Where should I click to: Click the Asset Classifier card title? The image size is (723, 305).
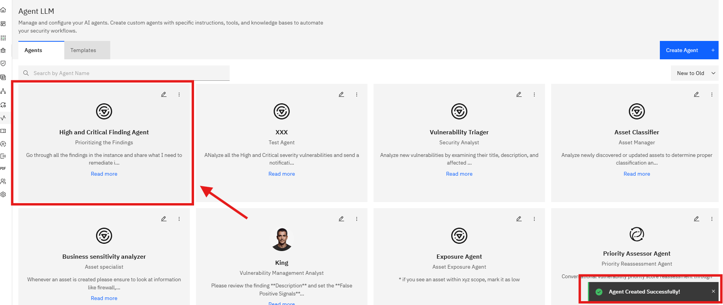coord(637,132)
